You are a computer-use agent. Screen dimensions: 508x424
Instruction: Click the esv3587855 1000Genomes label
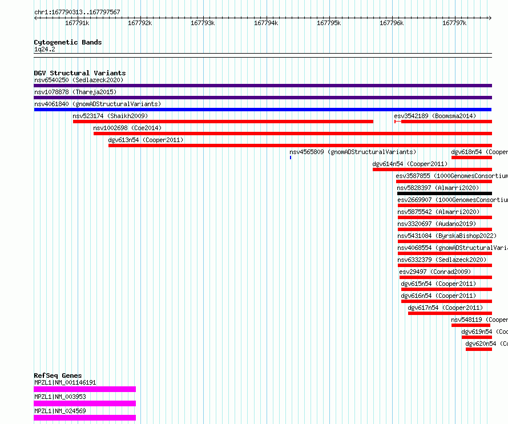click(451, 176)
